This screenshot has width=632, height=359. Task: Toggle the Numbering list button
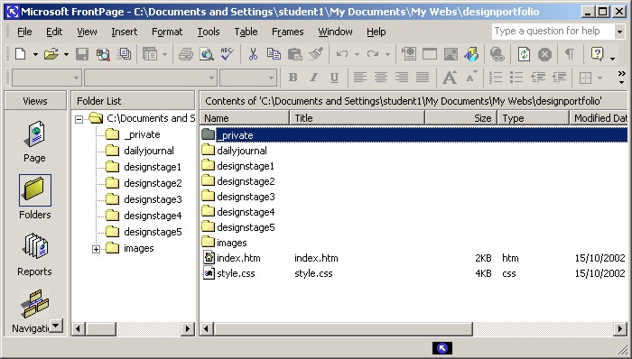496,78
